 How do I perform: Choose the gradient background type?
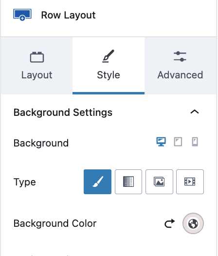click(x=128, y=182)
